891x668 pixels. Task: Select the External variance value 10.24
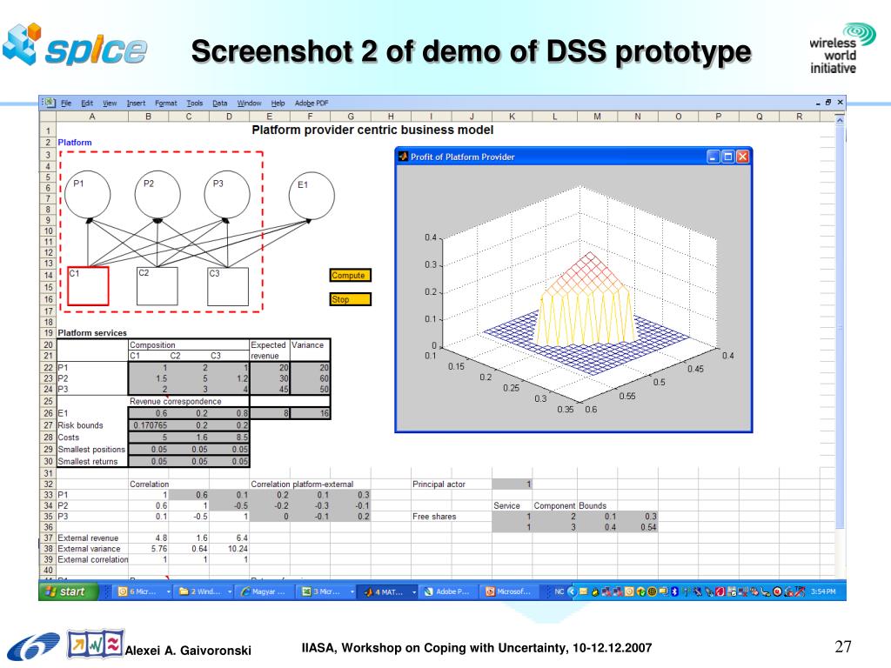pos(230,549)
